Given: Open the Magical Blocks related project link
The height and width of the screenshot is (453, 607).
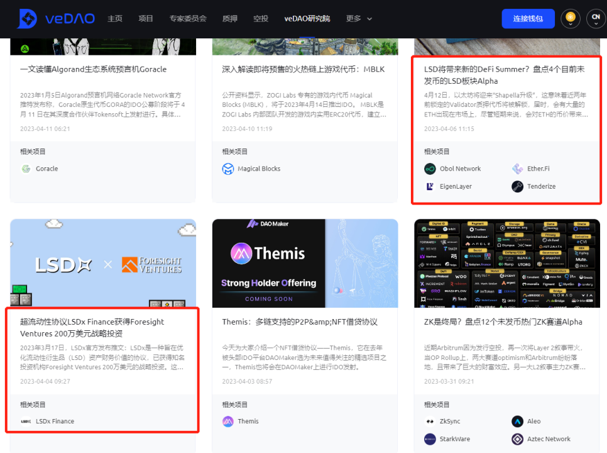Looking at the screenshot, I should coord(259,169).
